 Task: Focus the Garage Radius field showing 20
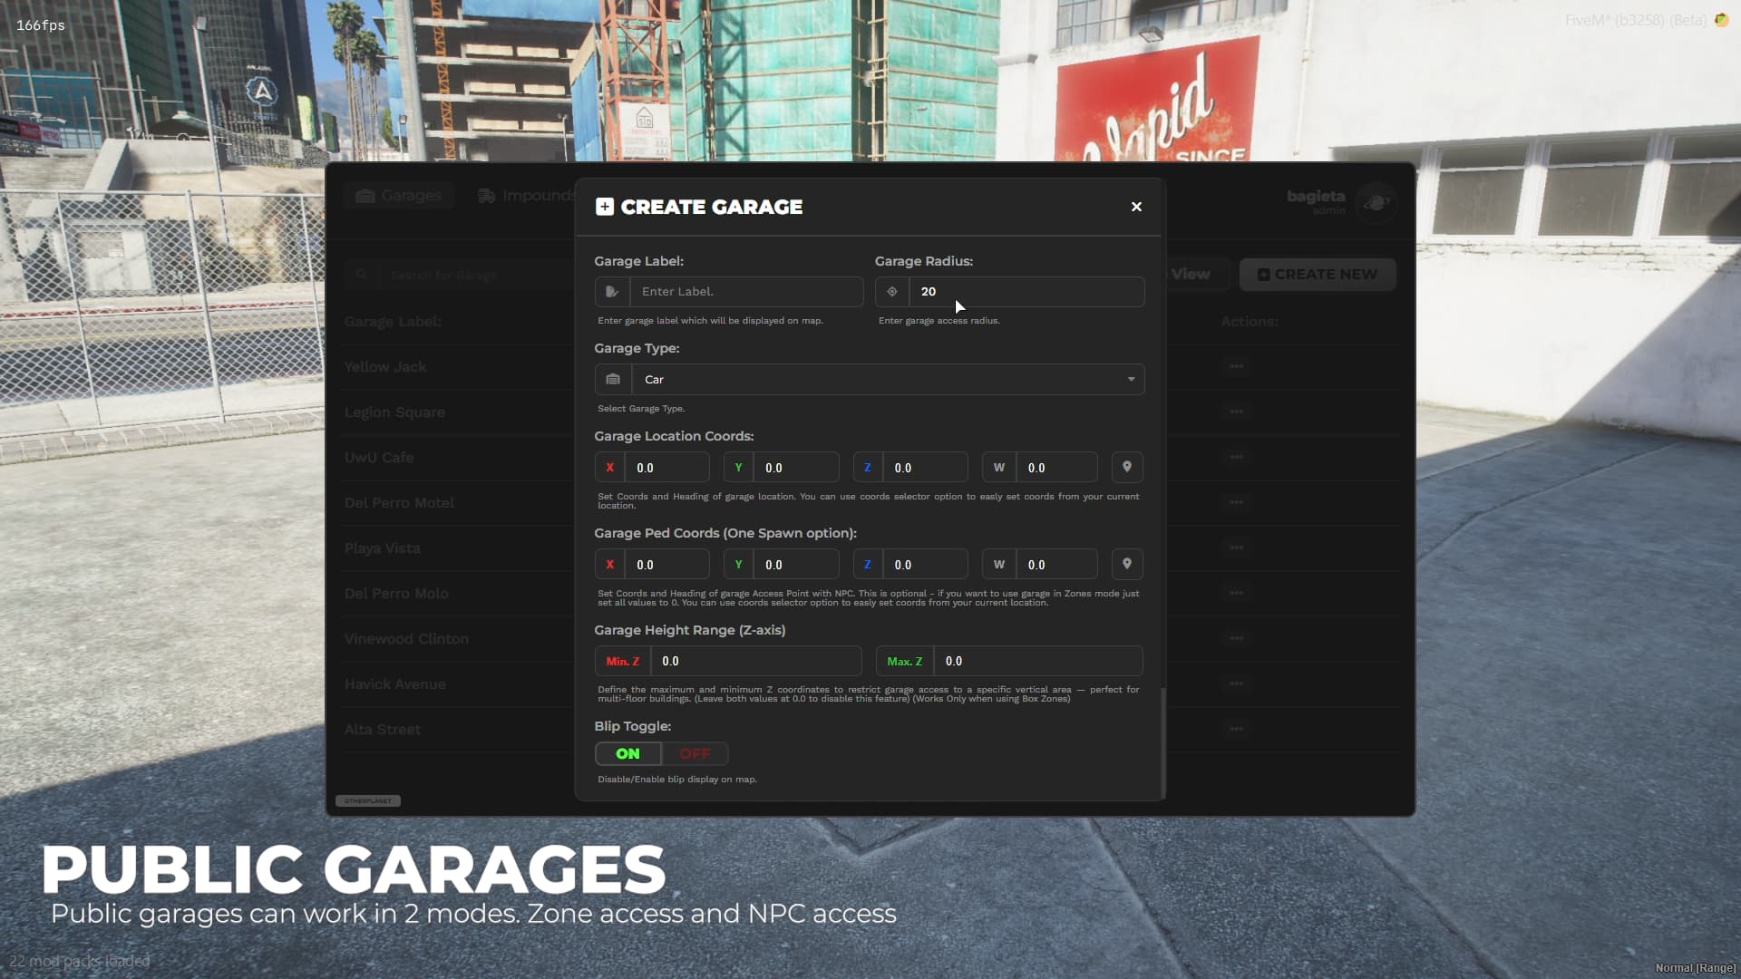point(1026,292)
